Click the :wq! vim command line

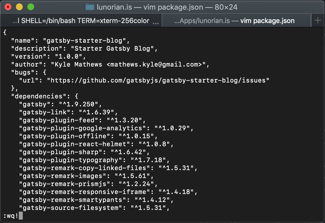point(11,216)
